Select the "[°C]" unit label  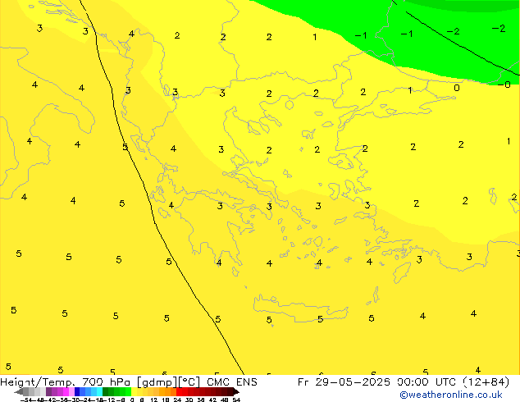[x=189, y=381]
